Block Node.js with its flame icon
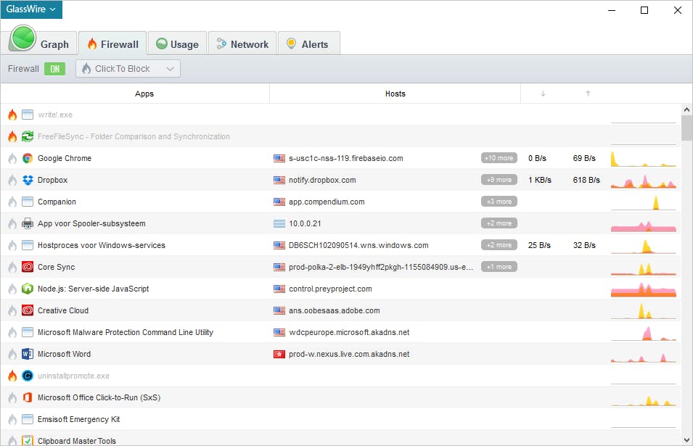The height and width of the screenshot is (446, 693). click(12, 289)
